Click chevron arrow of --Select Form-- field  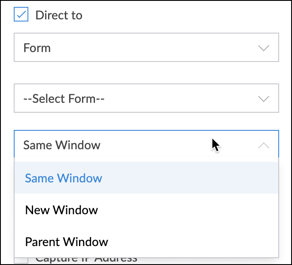tap(264, 99)
